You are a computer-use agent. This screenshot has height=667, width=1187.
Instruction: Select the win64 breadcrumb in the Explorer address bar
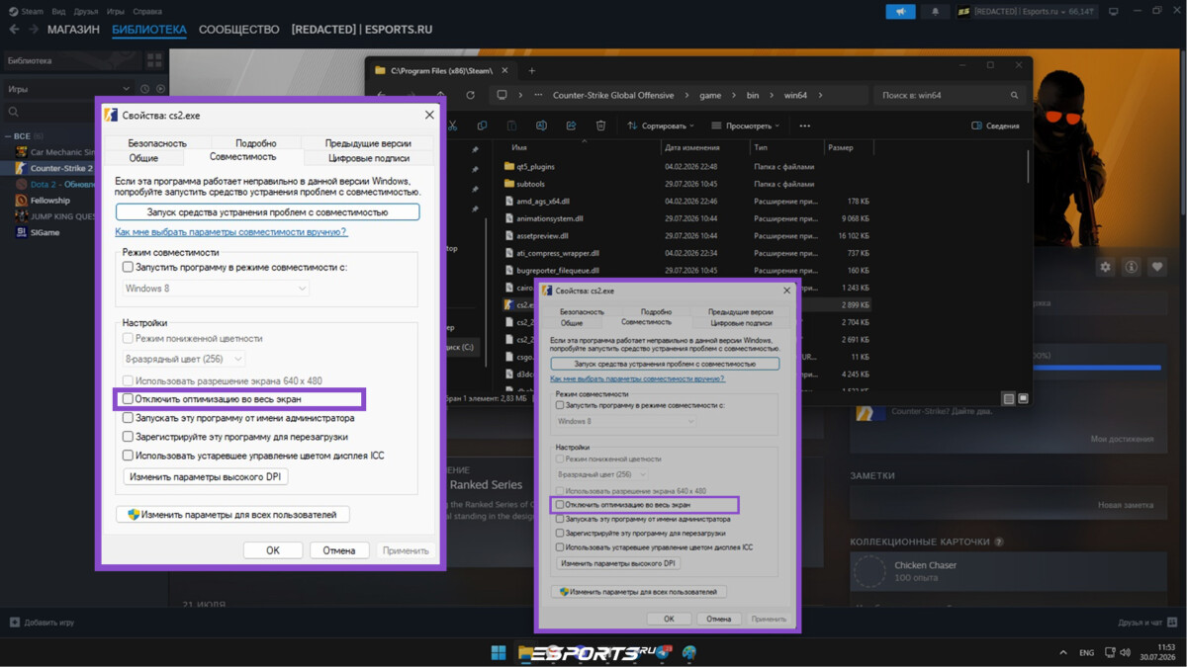click(795, 96)
